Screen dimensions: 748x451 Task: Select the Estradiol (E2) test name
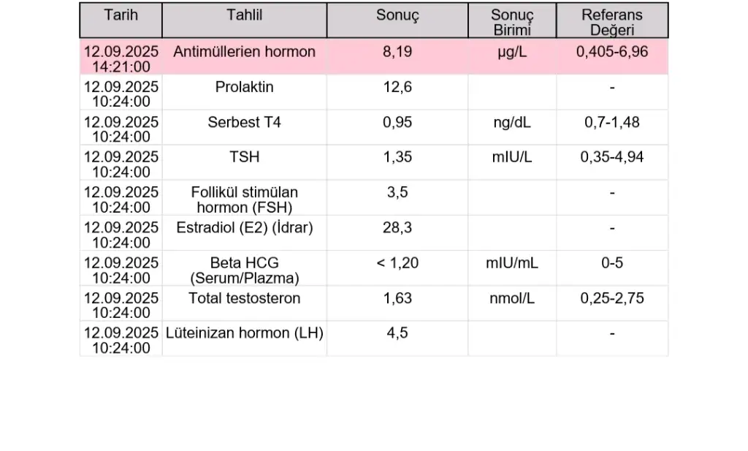[x=244, y=227]
